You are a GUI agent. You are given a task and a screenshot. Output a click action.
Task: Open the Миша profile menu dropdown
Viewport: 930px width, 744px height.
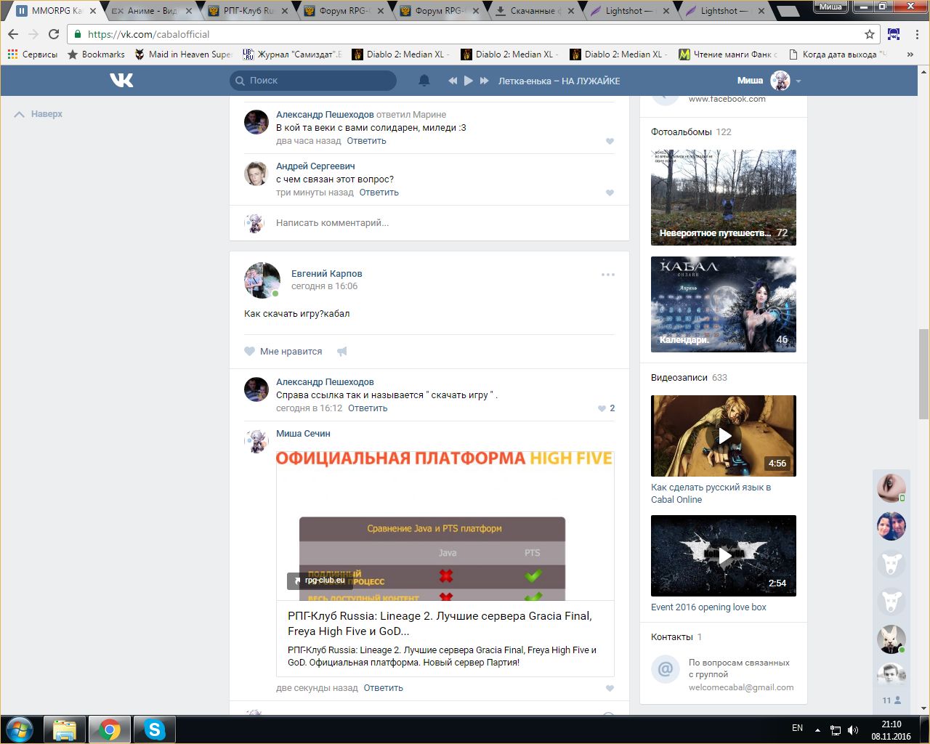tap(769, 81)
